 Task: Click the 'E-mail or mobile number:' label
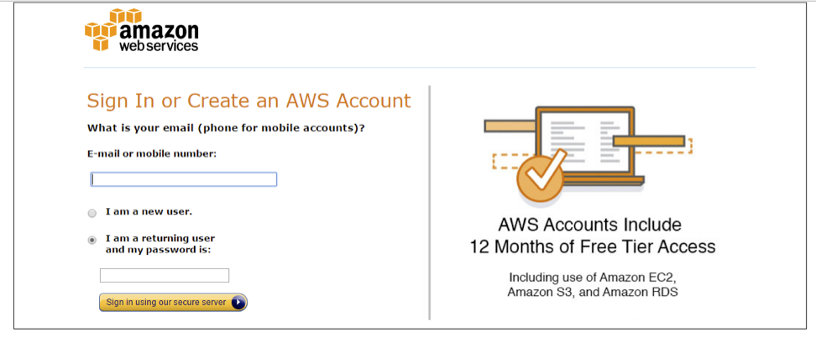[151, 153]
